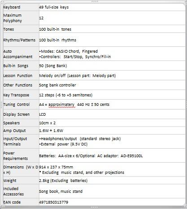187x209 pixels.
Task: Select the '2.8kg (Excluding batteries)' weight value
Action: pos(63,181)
